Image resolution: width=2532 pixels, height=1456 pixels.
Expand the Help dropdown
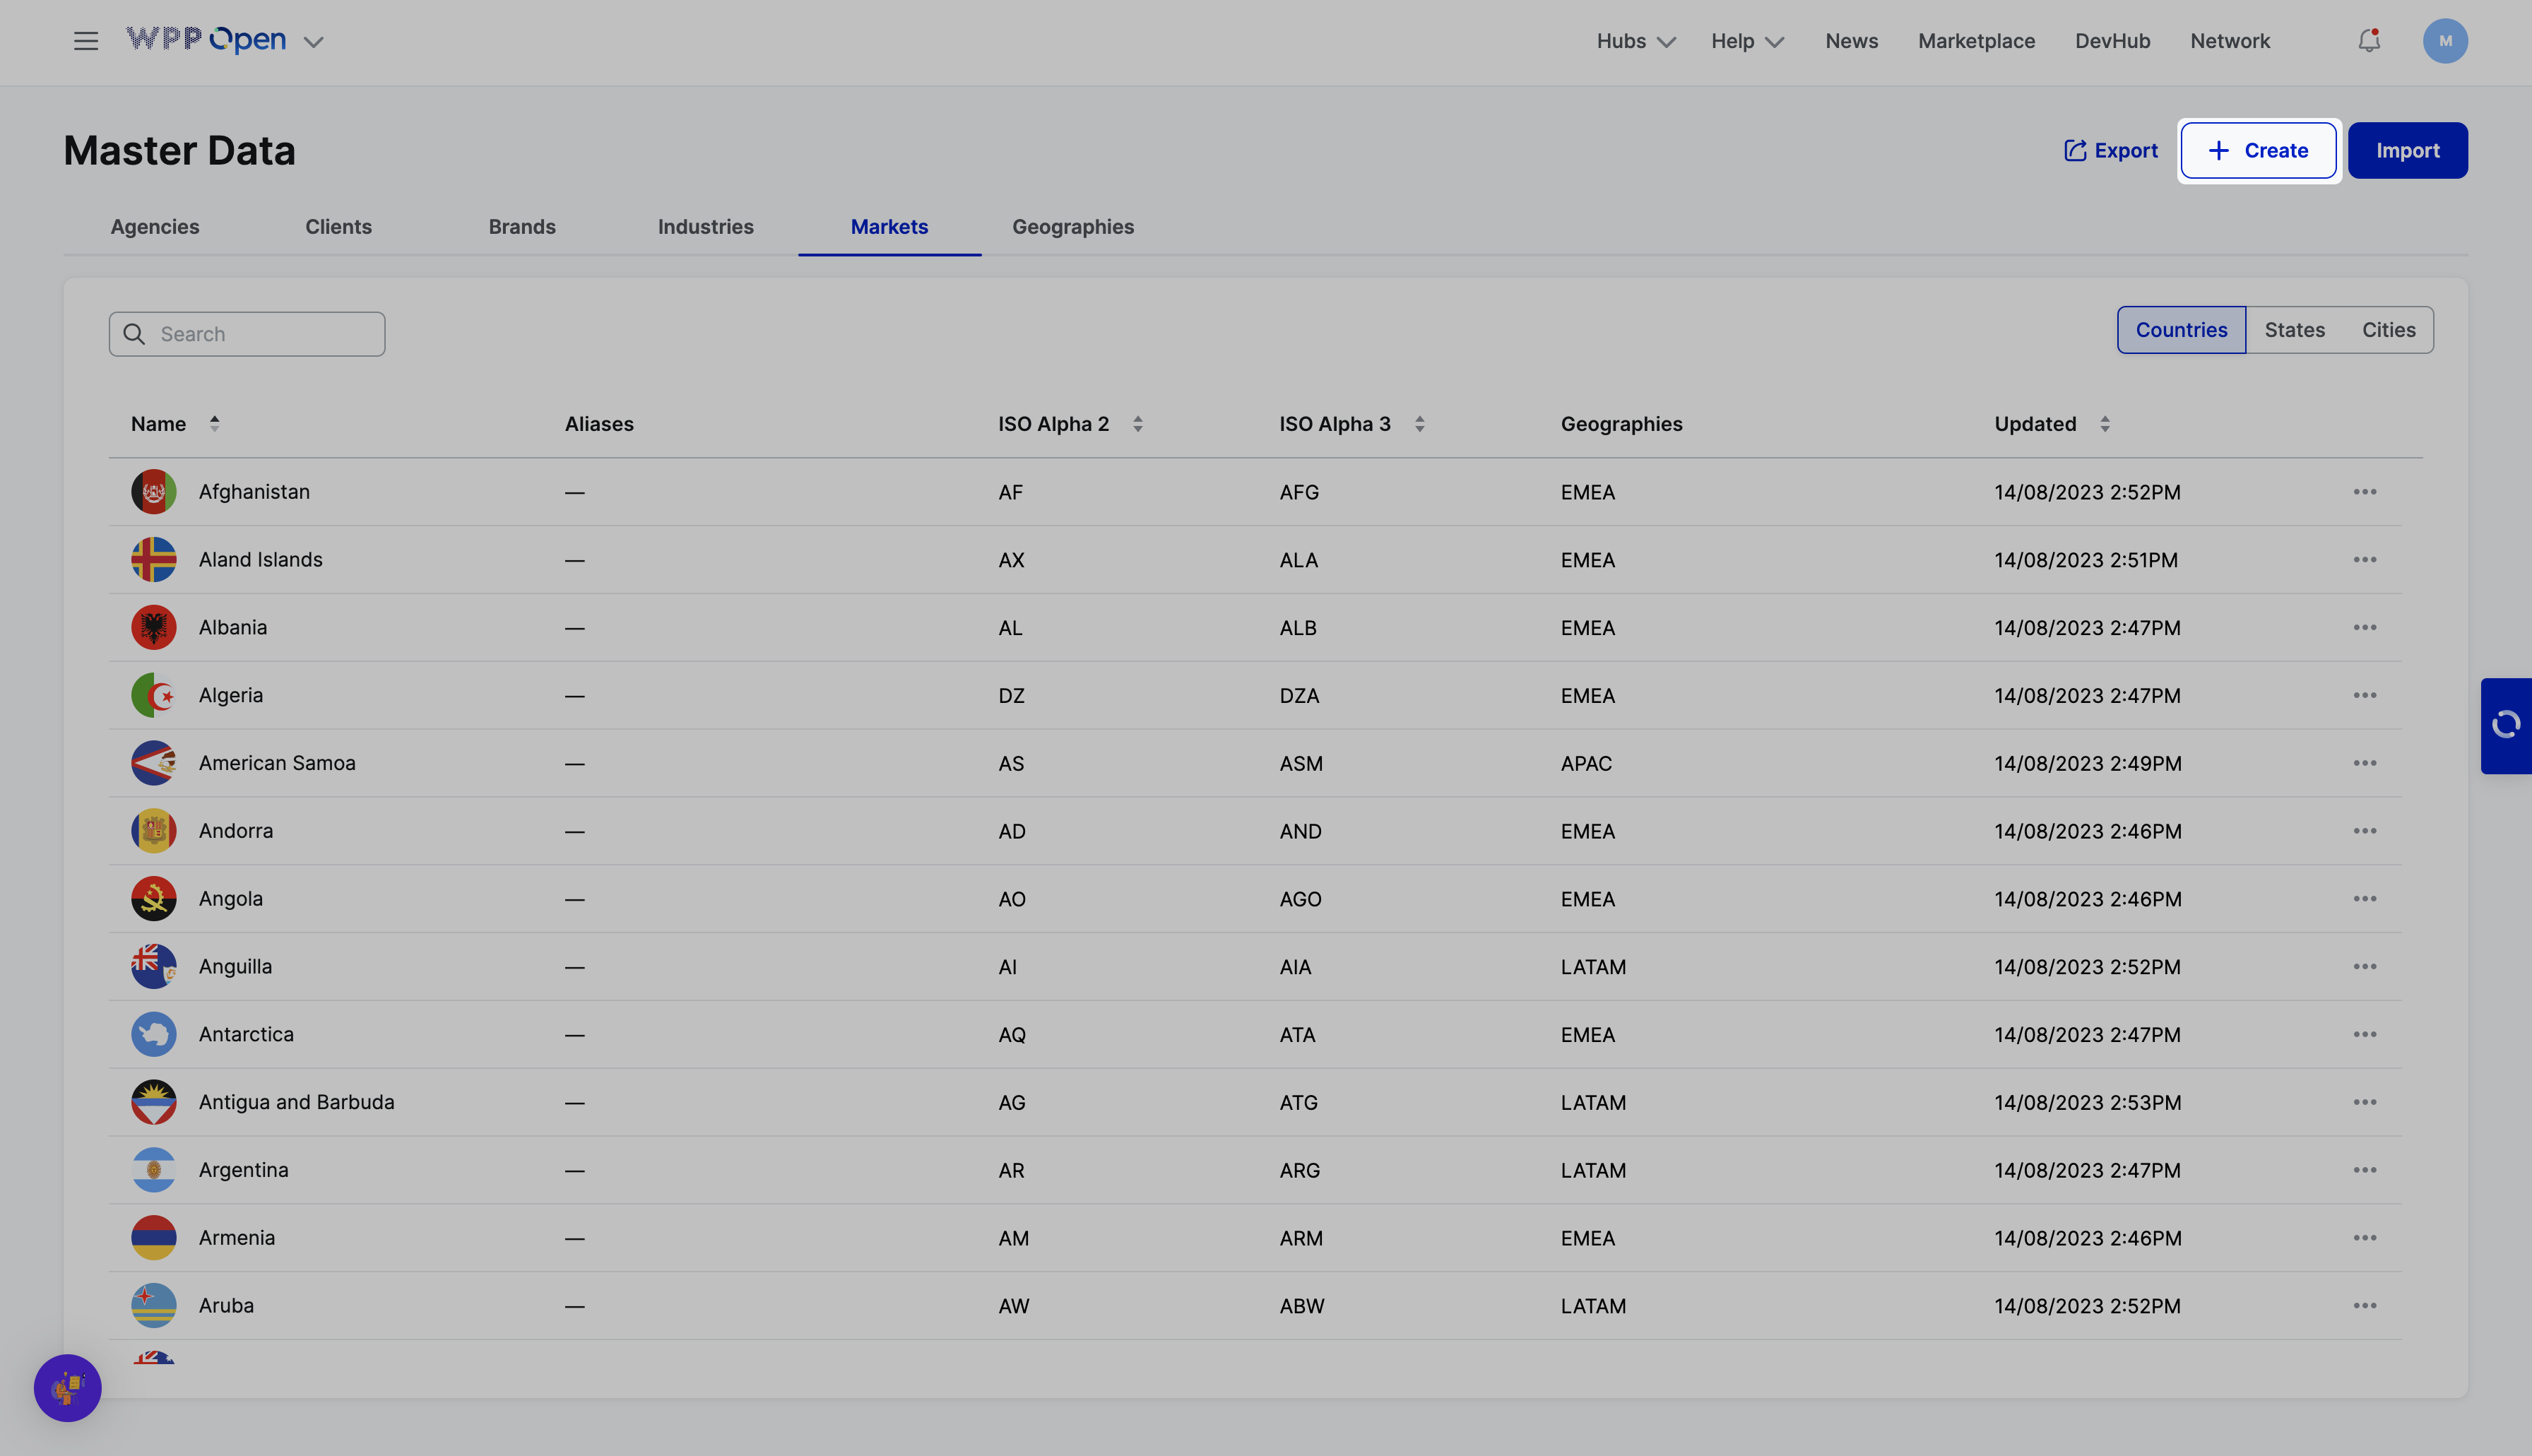tap(1747, 41)
